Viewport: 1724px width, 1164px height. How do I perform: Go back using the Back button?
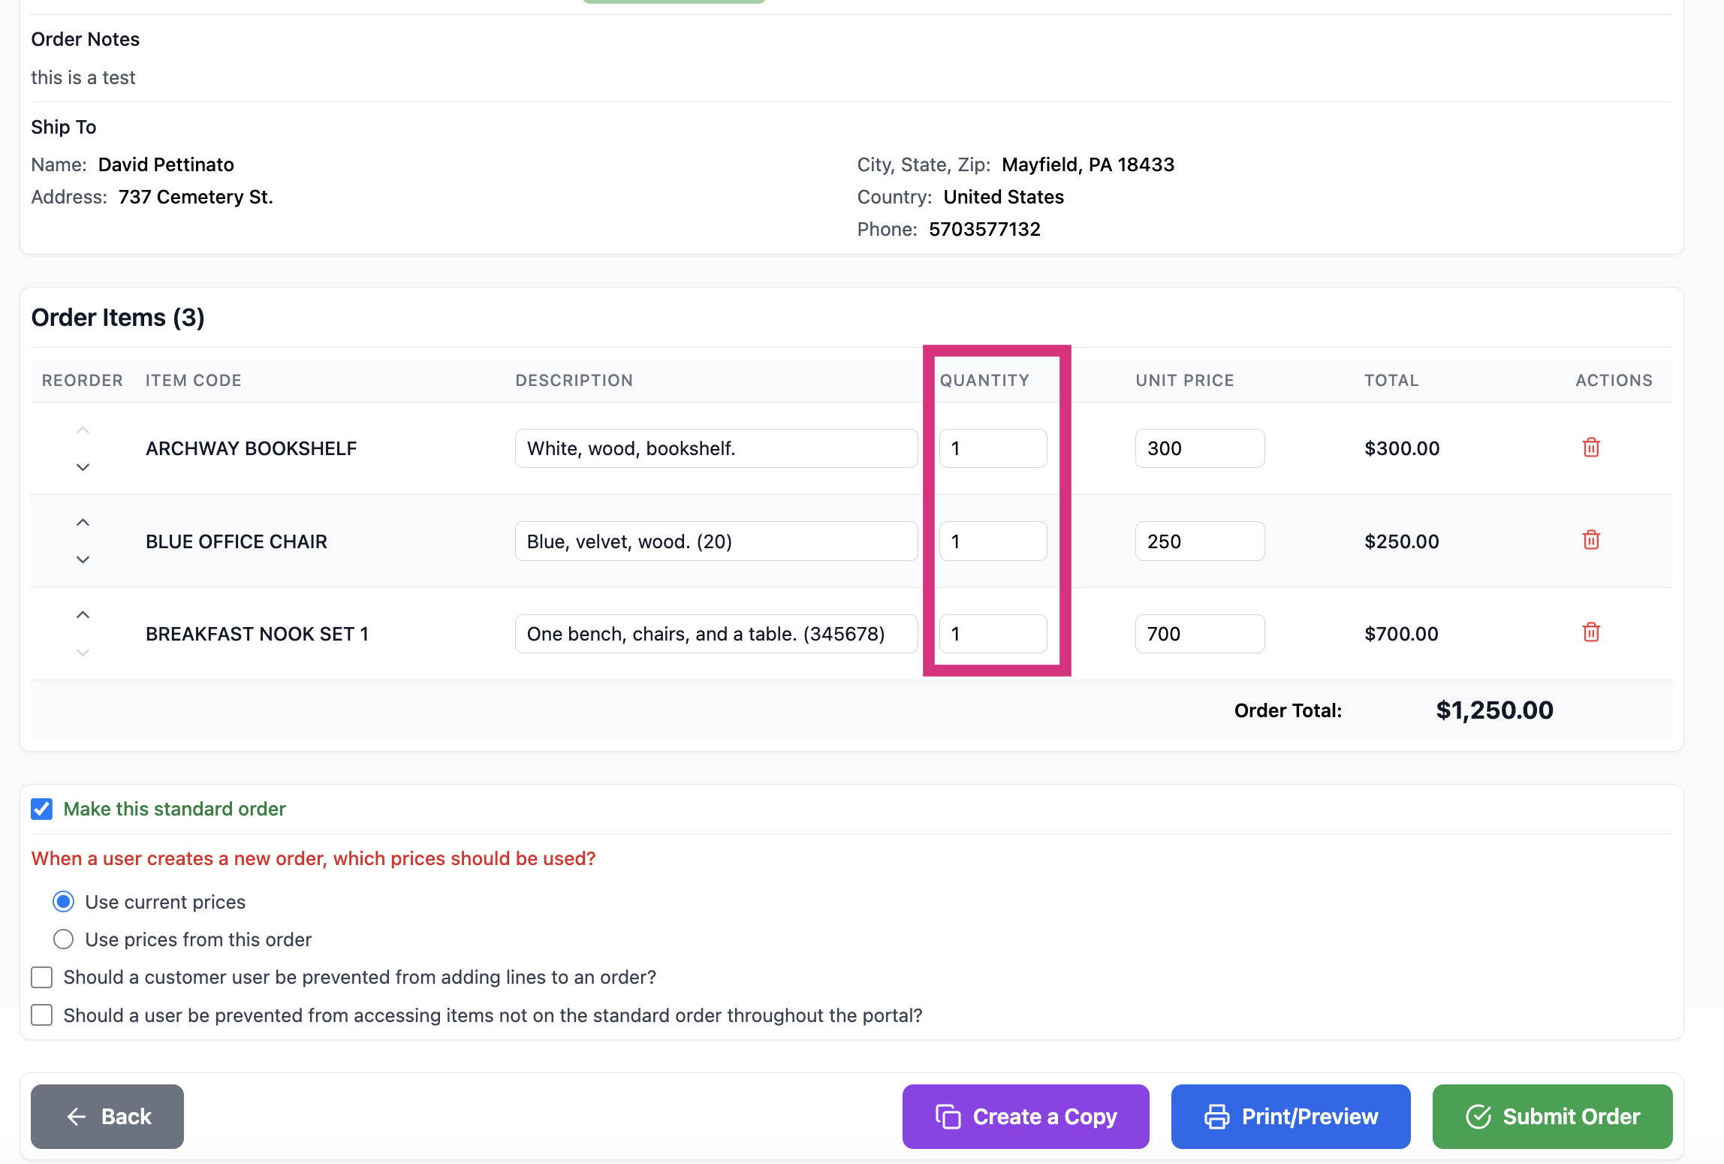click(x=107, y=1116)
